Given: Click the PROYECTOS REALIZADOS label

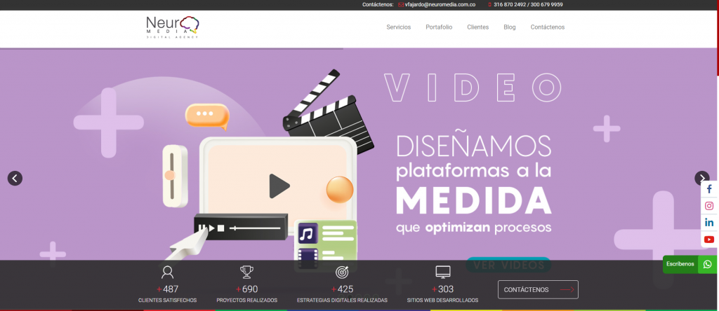Looking at the screenshot, I should [x=246, y=300].
